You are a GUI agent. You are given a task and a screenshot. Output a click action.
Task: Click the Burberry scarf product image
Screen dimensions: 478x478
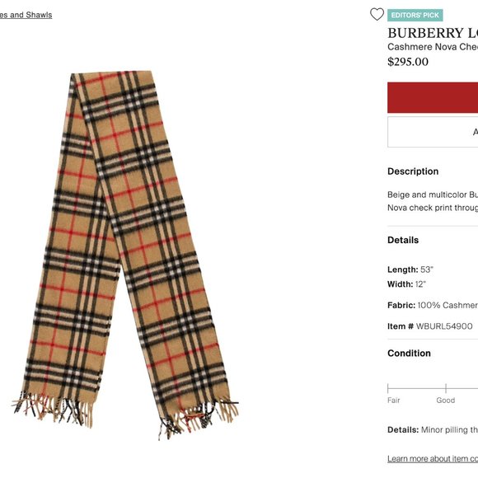point(125,253)
